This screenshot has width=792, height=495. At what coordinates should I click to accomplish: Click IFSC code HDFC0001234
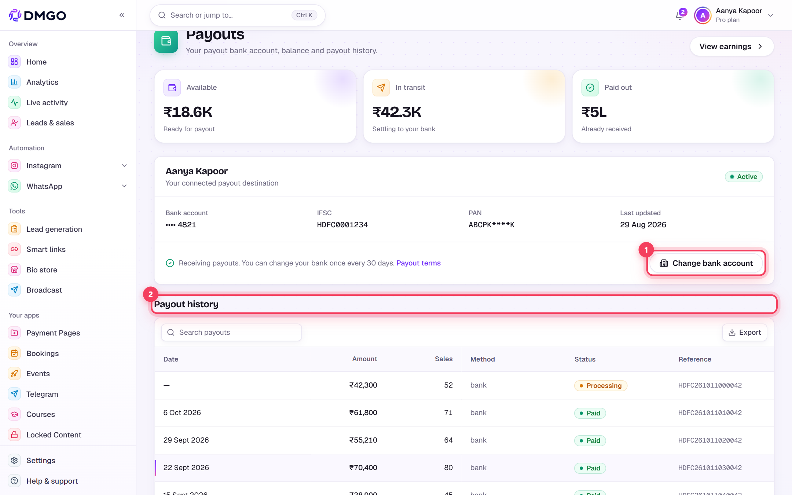point(342,225)
